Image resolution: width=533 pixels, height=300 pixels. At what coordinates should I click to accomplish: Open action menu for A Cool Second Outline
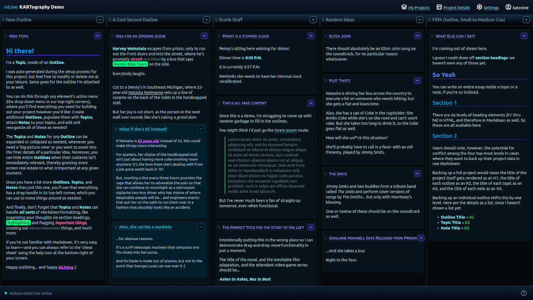click(x=207, y=20)
